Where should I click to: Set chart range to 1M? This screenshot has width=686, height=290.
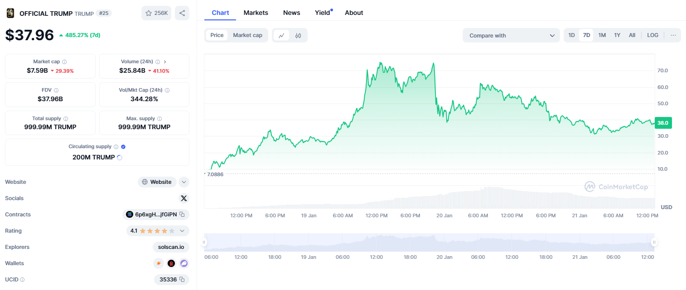(x=602, y=35)
